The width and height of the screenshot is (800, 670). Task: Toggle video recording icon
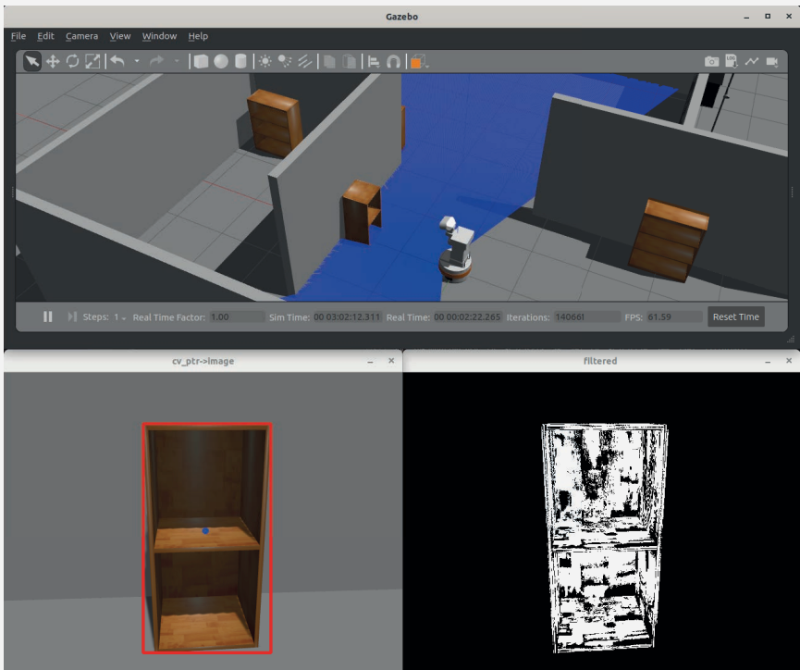pos(771,61)
